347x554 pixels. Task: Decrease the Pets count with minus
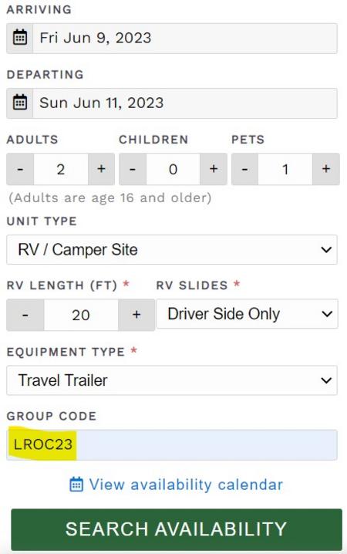pos(244,169)
